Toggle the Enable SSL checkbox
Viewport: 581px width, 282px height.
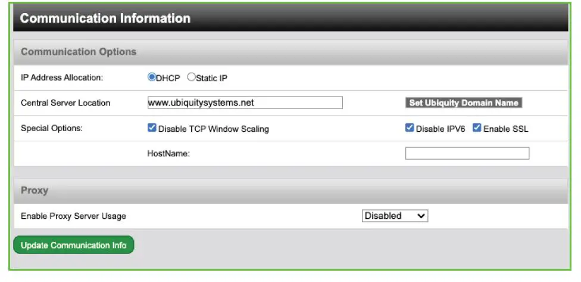pos(477,128)
